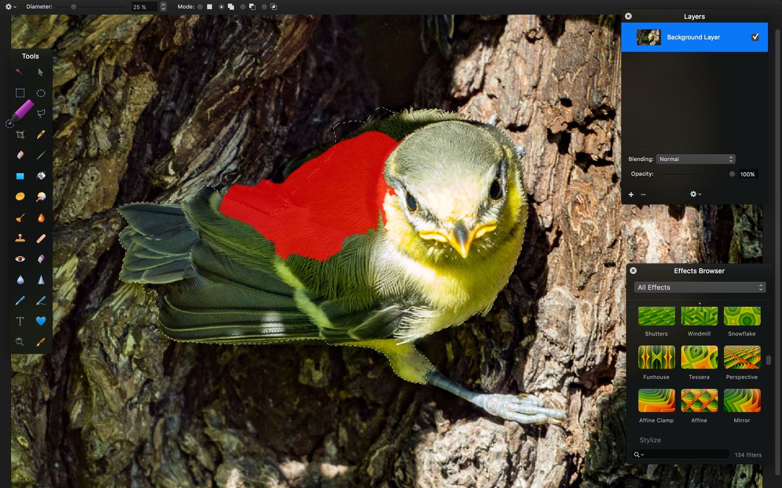This screenshot has height=488, width=782.
Task: Select the Eraser tool
Action: 20,155
